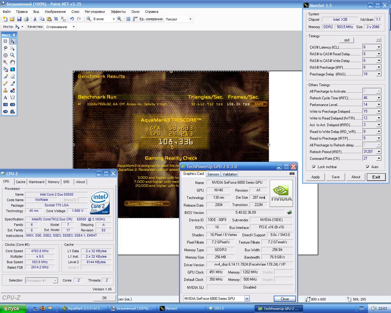Screen dimensions: 391x313
Task: Open the zoom level 'В окне' dropdown
Action: pos(114,19)
